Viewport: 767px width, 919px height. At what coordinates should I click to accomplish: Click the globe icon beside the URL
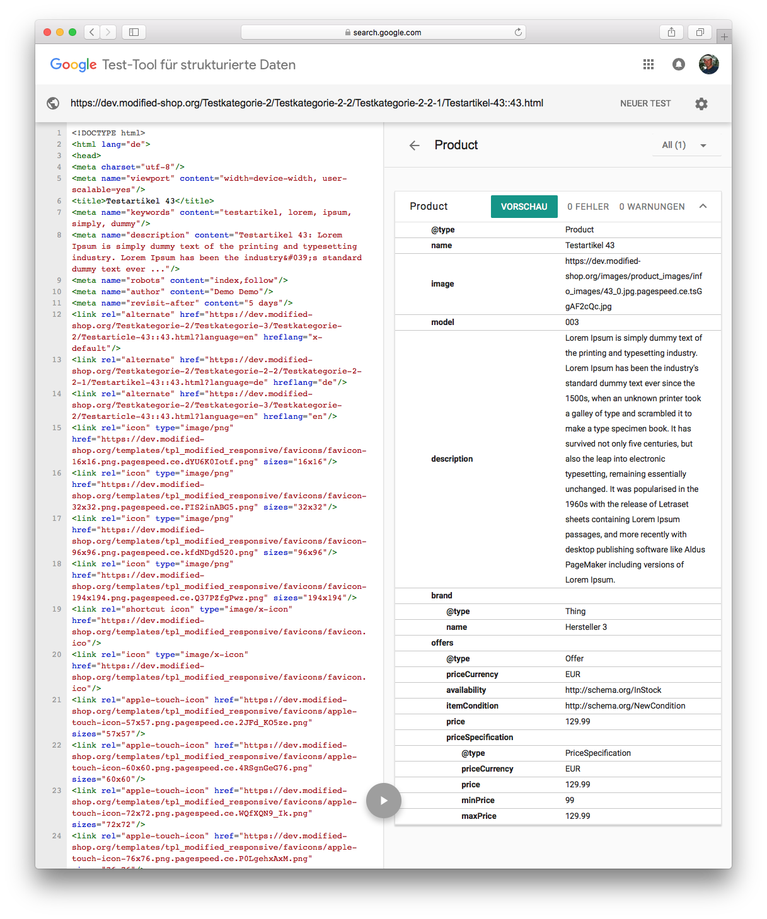pyautogui.click(x=54, y=103)
